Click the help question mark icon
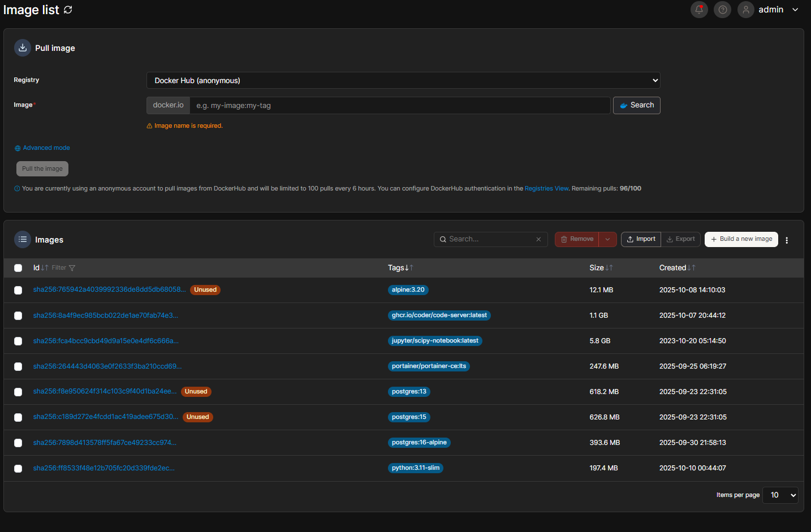Screen dimensions: 811x532 [x=722, y=10]
